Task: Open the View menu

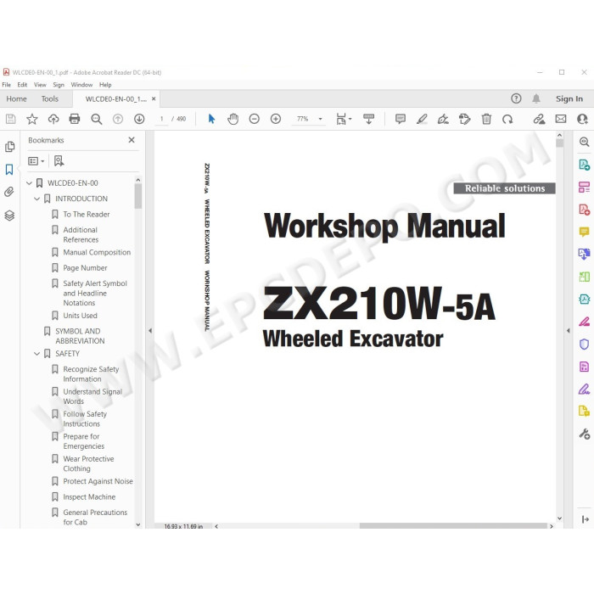Action: (x=40, y=85)
